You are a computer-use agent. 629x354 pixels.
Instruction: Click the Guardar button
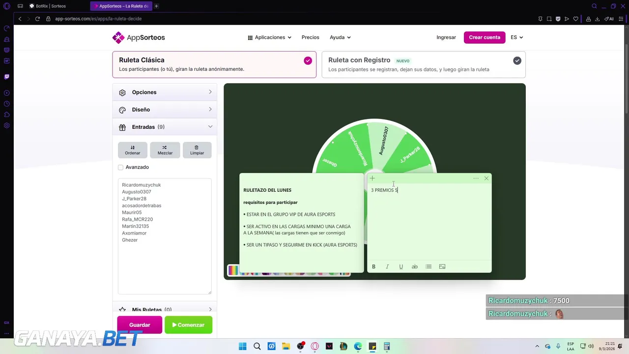click(140, 325)
